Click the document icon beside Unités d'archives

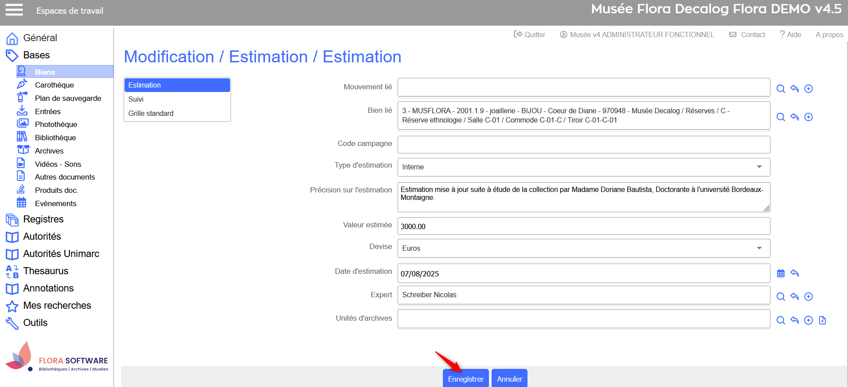[x=822, y=320]
